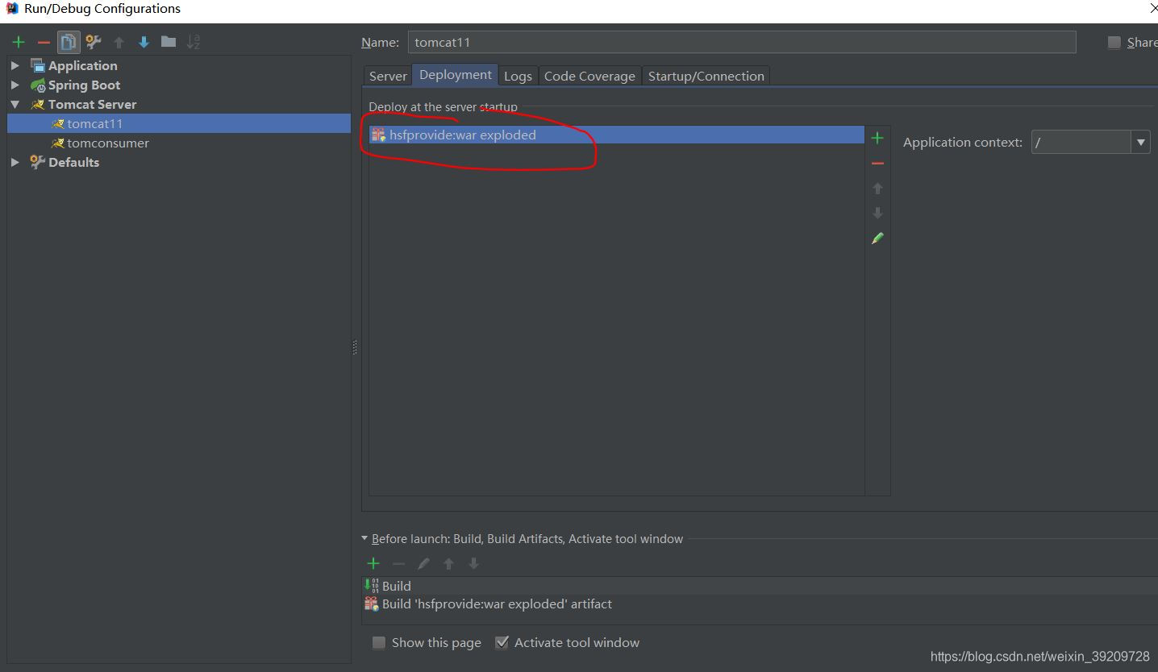Edit before launch task pencil

point(423,563)
